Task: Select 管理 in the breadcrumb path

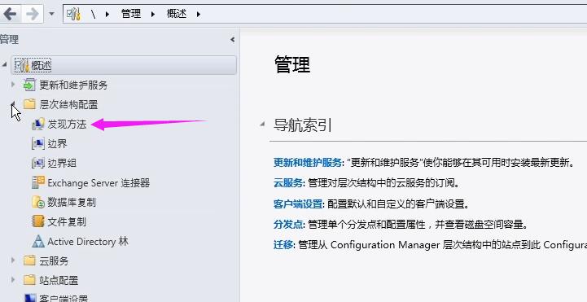Action: click(131, 14)
